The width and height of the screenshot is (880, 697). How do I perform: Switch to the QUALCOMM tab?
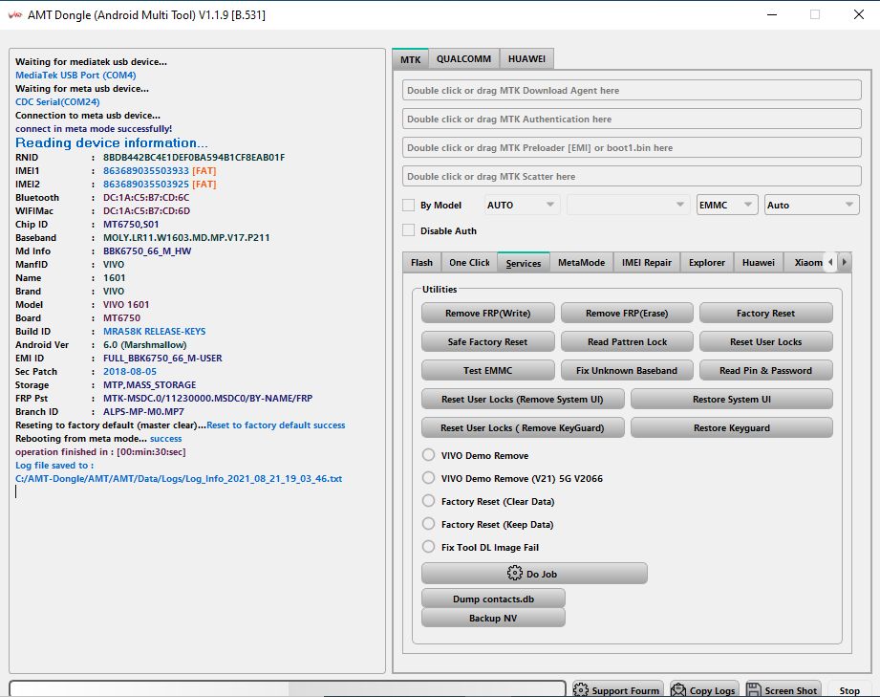point(463,59)
